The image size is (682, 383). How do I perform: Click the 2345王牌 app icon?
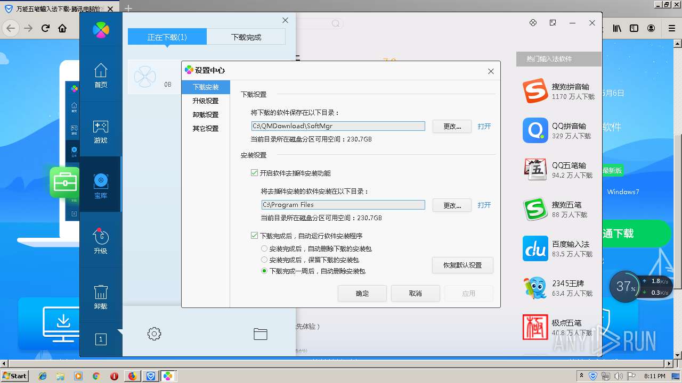[x=535, y=288]
